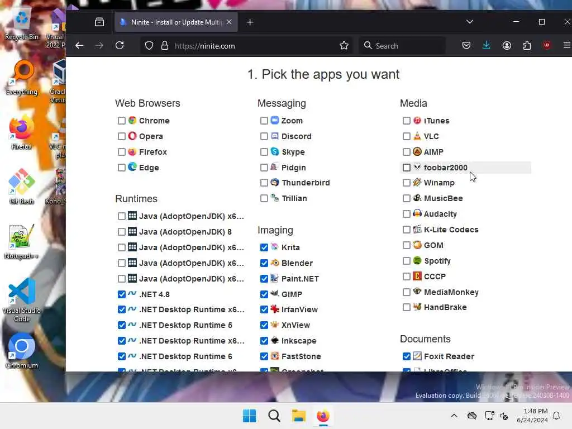Check the Spotify checkbox
Viewport: 572px width, 429px height.
click(x=407, y=261)
